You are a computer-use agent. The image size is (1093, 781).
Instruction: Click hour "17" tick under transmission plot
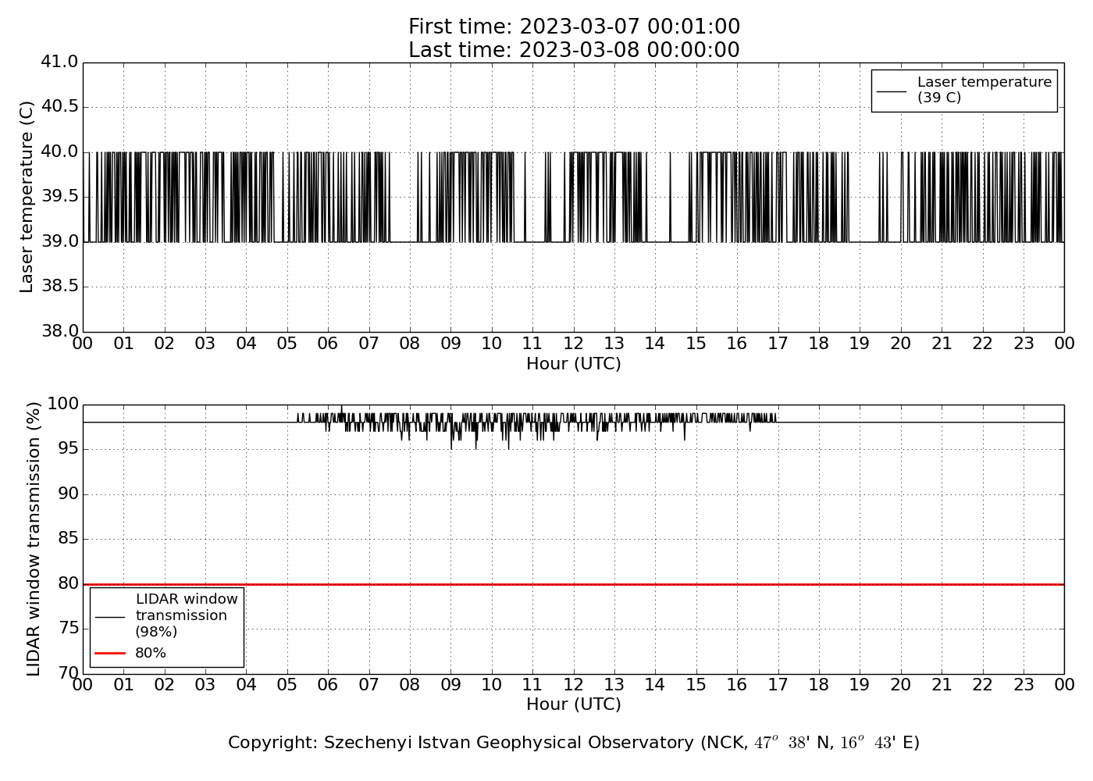point(778,685)
